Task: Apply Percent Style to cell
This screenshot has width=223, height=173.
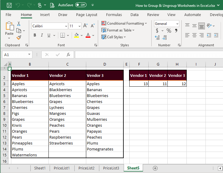Action: pyautogui.click(x=169, y=31)
